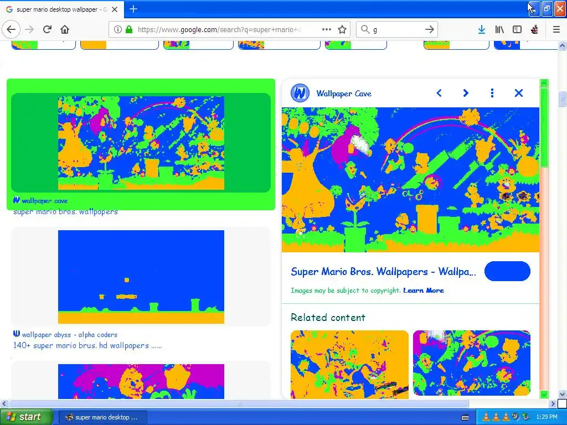Select the blue Mario level thumbnail result

point(141,277)
